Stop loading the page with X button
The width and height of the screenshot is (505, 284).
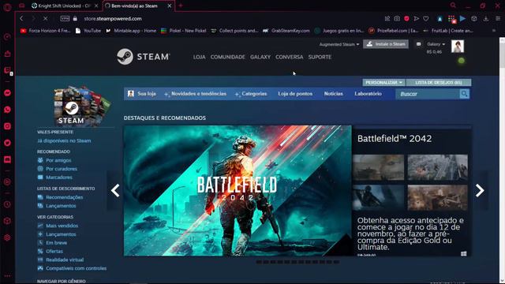click(46, 19)
